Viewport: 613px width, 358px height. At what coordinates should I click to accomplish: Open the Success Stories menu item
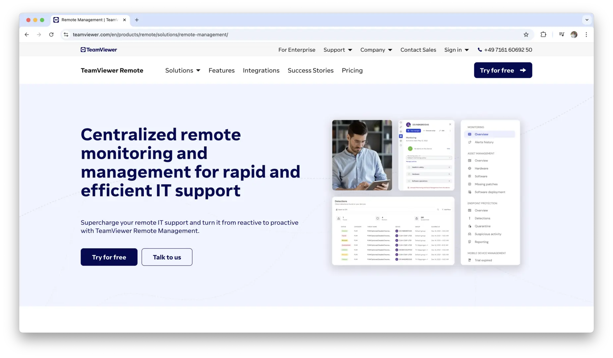pyautogui.click(x=310, y=70)
